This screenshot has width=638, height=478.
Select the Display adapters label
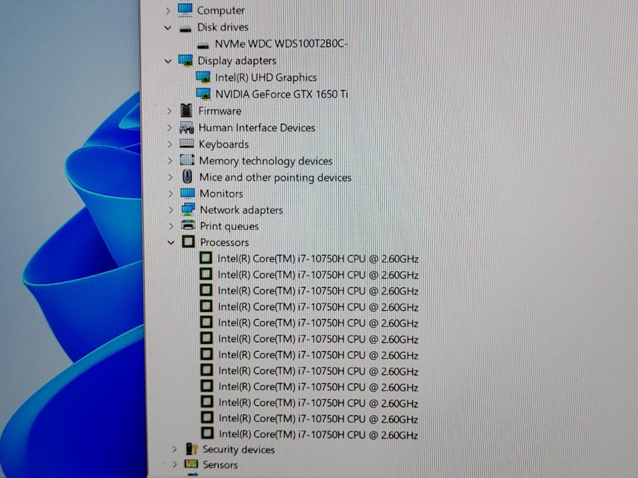pos(237,61)
